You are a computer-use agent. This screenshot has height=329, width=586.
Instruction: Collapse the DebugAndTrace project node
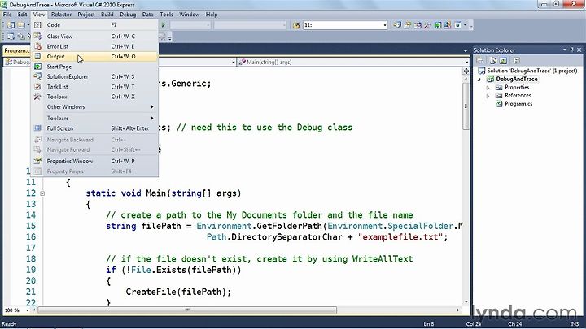[479, 80]
